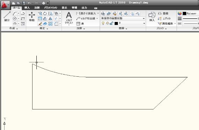Image resolution: width=199 pixels, height=130 pixels.
Task: Select the Rectangle tool in 作成 panel
Action: [x=23, y=18]
